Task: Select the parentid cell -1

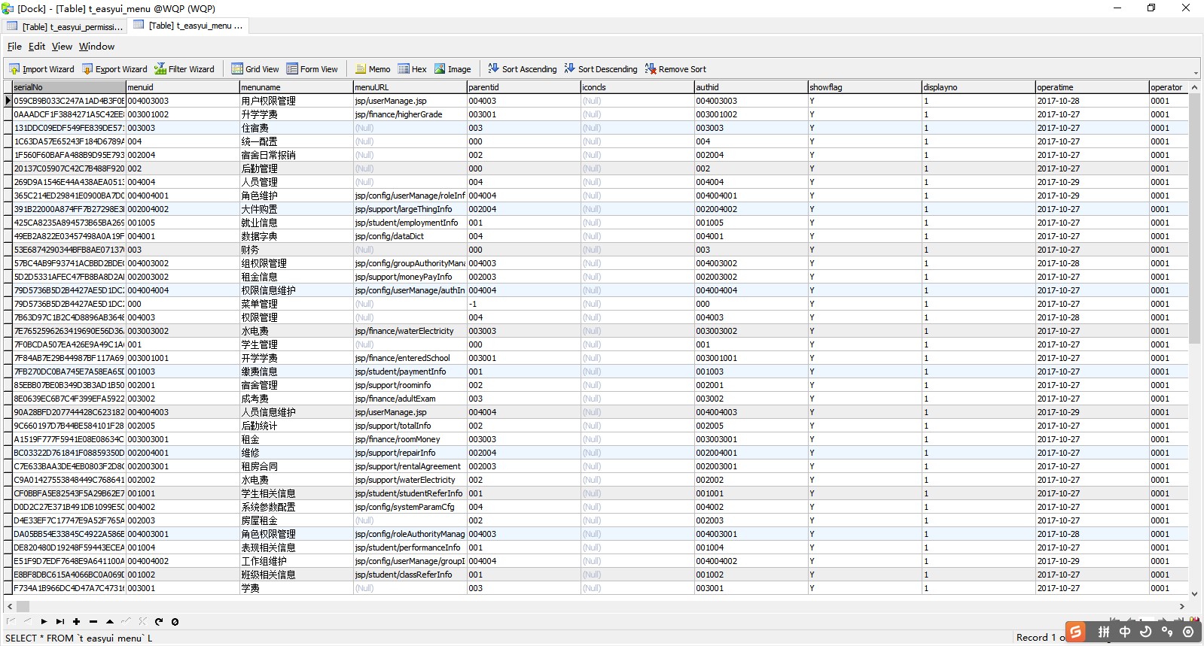Action: click(x=523, y=304)
